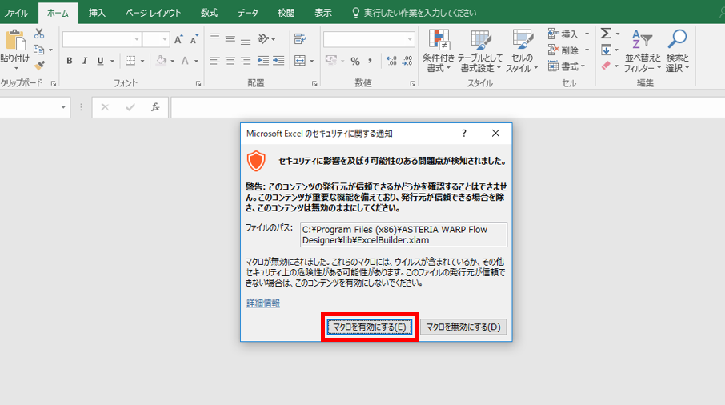Click the Fill Color bucket icon
Image resolution: width=725 pixels, height=405 pixels.
tap(162, 61)
